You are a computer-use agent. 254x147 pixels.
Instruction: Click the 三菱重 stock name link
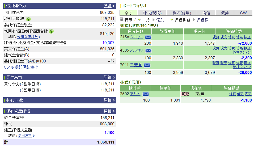click(x=136, y=65)
